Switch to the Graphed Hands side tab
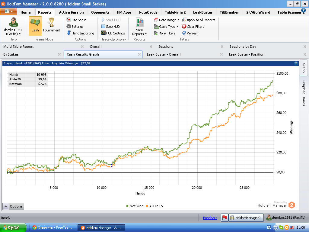The image size is (309, 232). (304, 93)
